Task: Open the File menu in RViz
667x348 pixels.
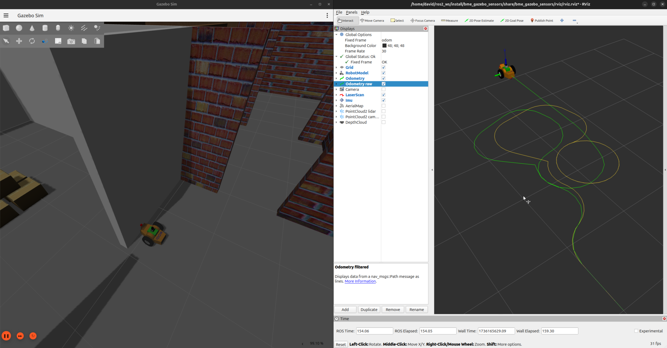Action: click(339, 12)
